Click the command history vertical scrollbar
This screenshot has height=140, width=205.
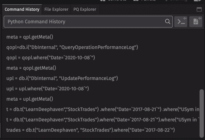[202, 113]
